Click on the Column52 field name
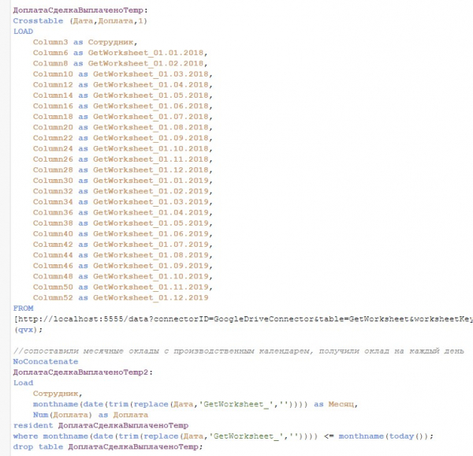 point(53,297)
